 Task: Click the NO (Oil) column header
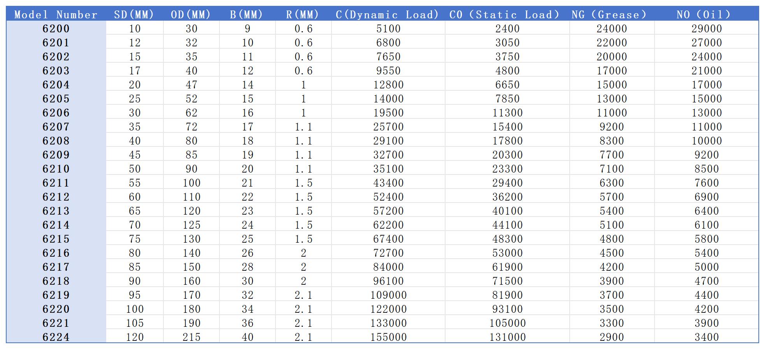point(704,15)
